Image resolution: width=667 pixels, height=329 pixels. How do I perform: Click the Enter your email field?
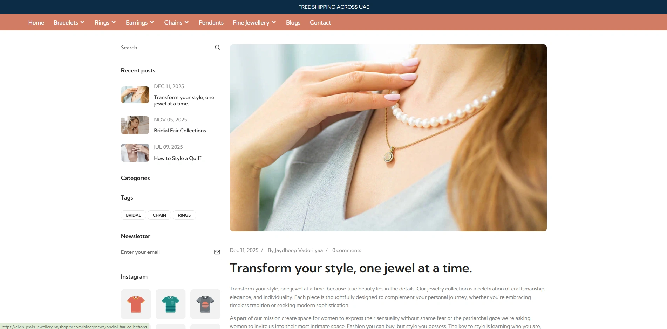pyautogui.click(x=167, y=252)
